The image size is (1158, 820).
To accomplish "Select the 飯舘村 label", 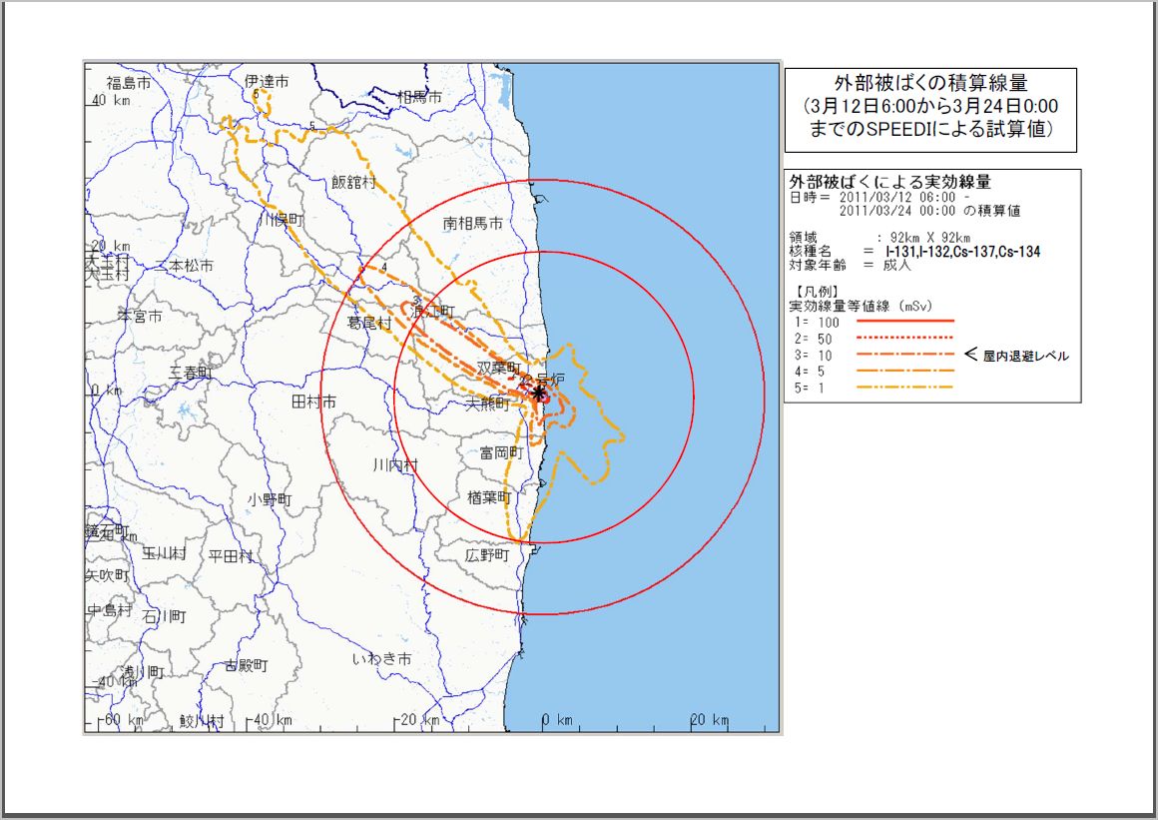I will (353, 182).
